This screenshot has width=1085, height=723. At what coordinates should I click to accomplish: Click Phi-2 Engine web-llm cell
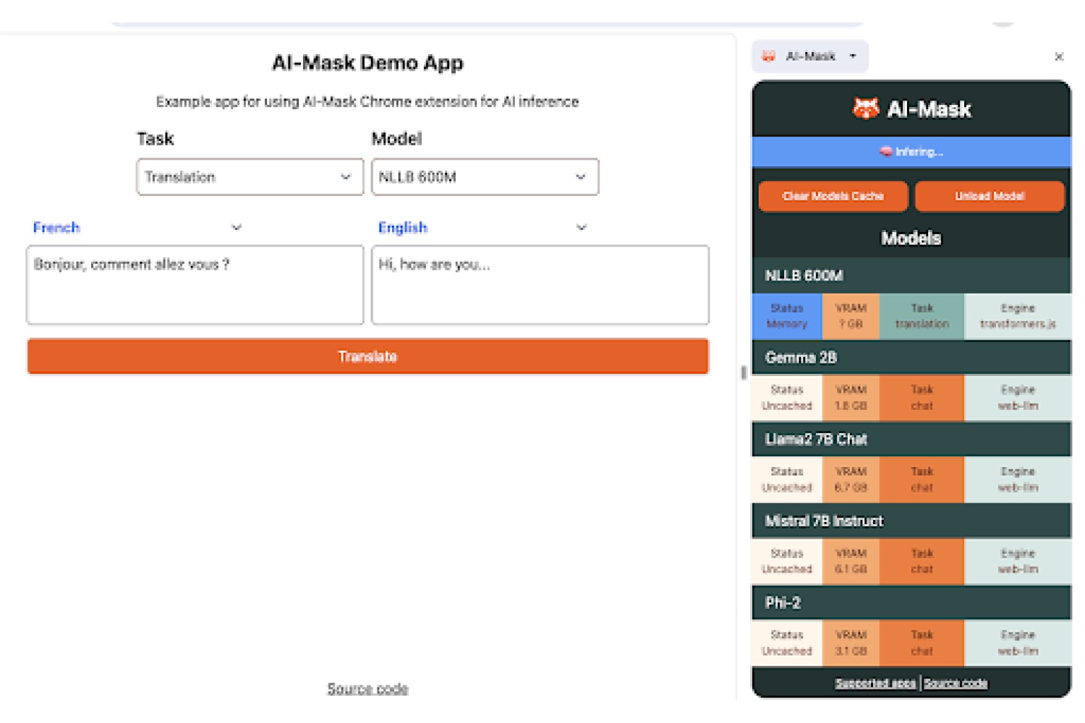(x=1018, y=643)
